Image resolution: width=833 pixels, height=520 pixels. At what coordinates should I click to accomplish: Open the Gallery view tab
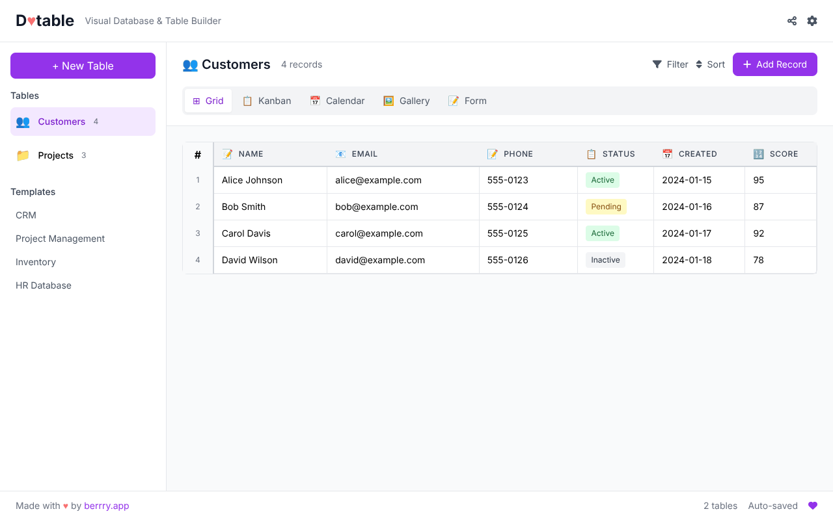[407, 101]
